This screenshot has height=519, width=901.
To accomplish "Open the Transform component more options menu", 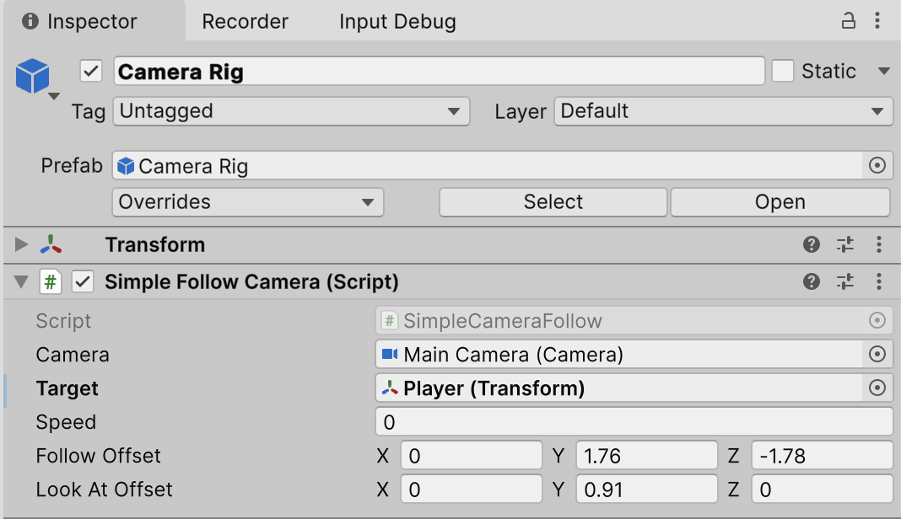I will point(879,245).
